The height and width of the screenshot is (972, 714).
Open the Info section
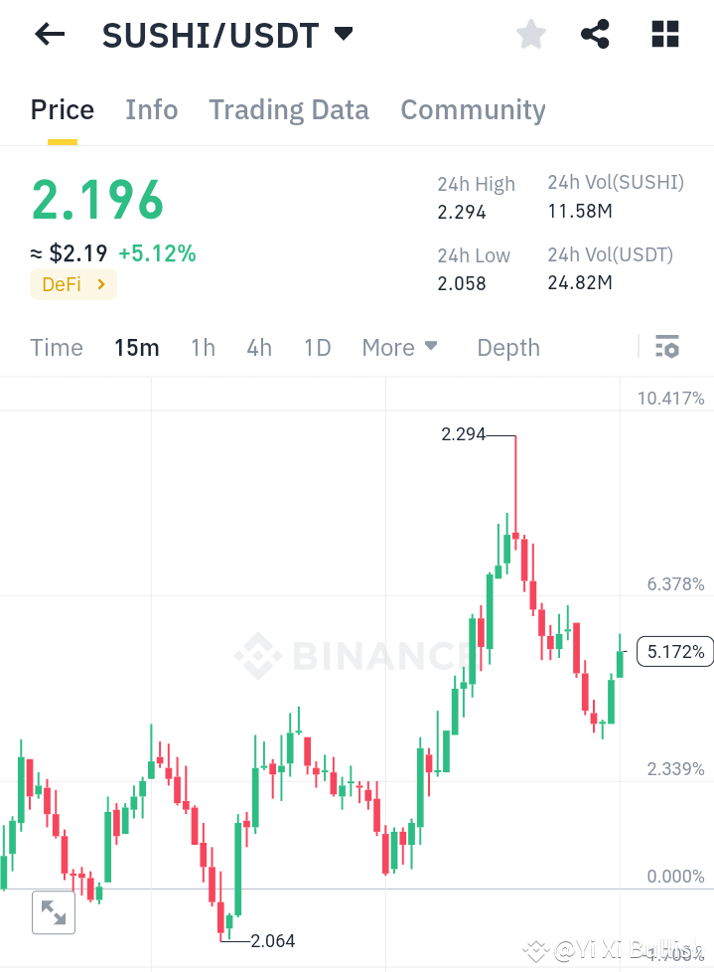tap(151, 110)
